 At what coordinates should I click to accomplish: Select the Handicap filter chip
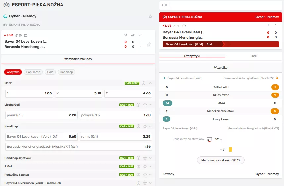(x=66, y=72)
